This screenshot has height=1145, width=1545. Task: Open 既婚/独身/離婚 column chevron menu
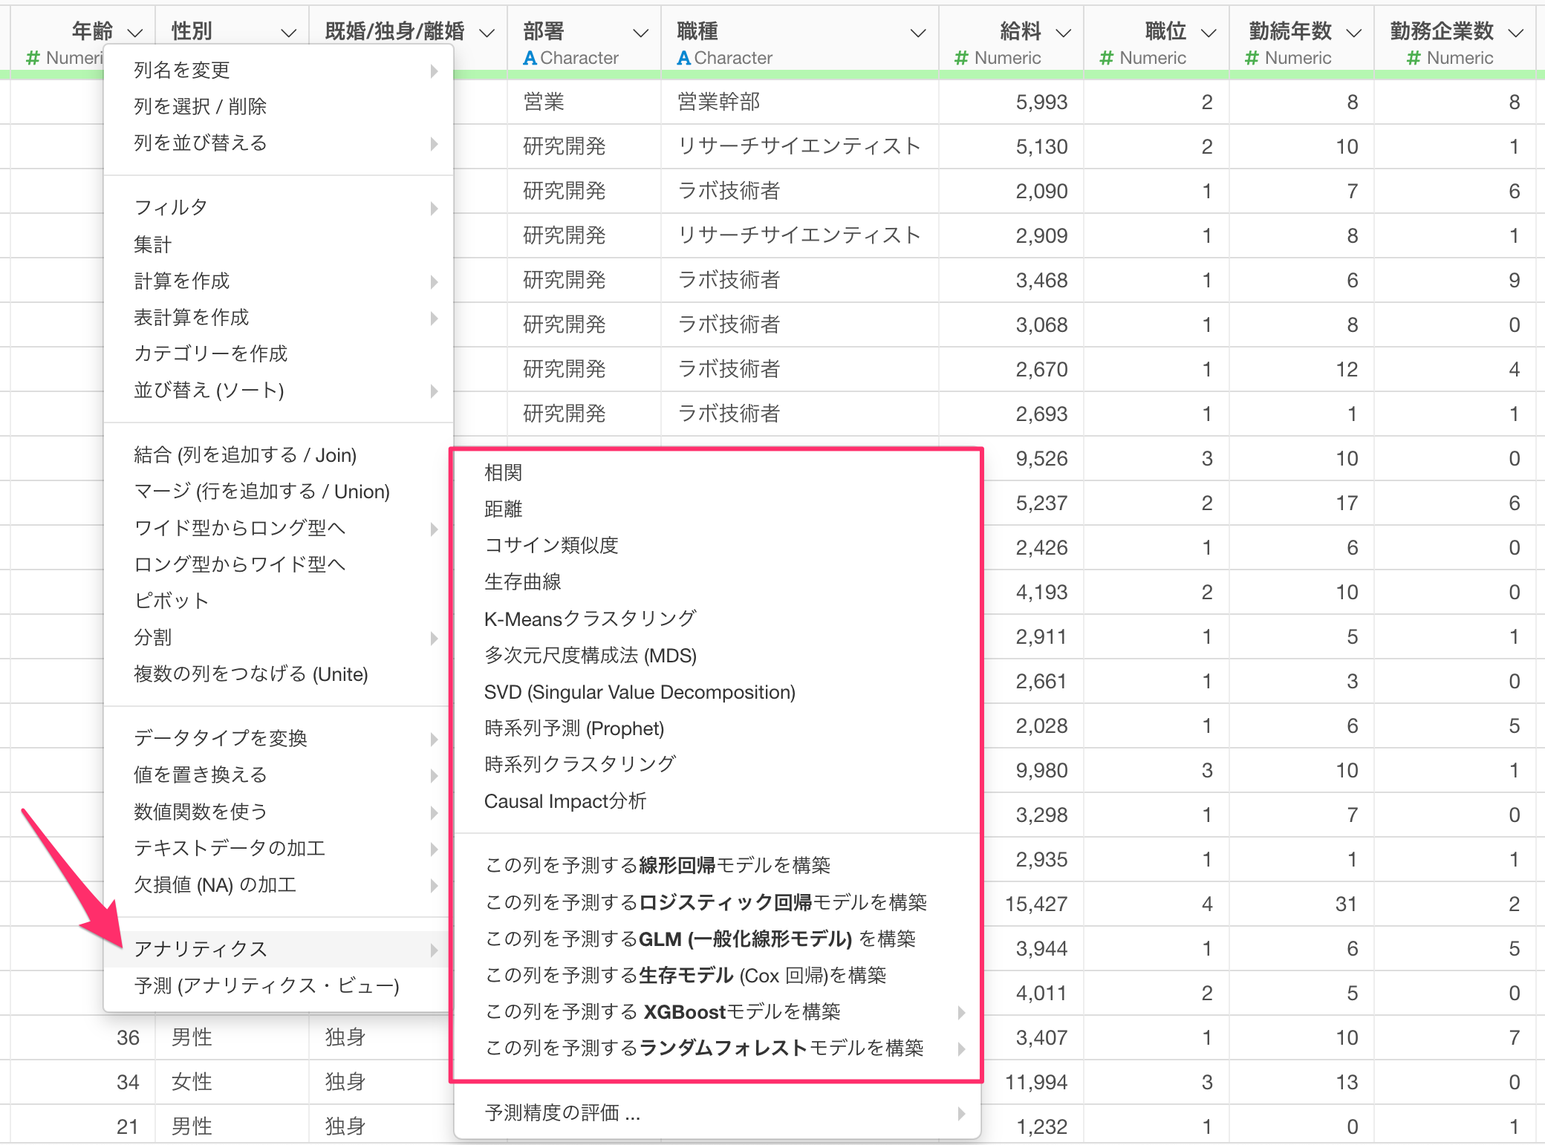click(x=487, y=33)
